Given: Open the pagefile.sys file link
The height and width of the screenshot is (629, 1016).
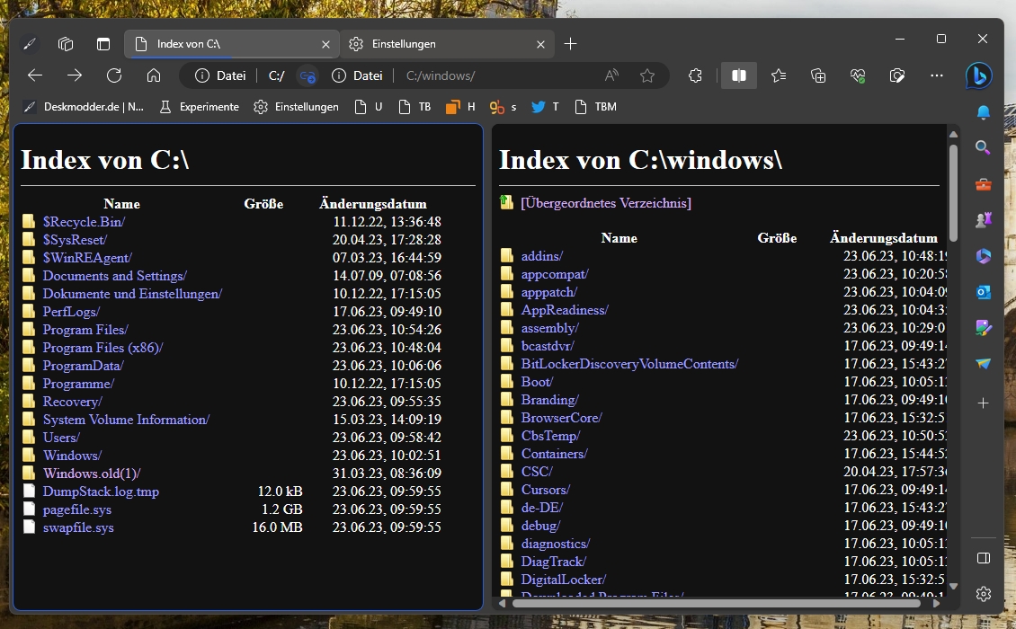Looking at the screenshot, I should click(x=77, y=509).
